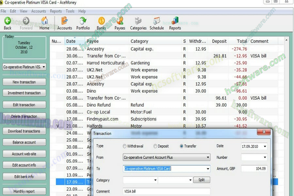Click Monthly report button
294x196 pixels.
coord(24,192)
